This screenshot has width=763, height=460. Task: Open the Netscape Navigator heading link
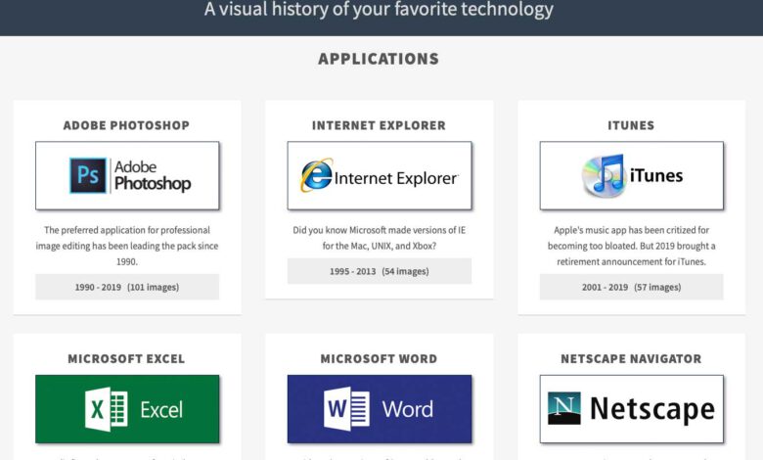631,359
